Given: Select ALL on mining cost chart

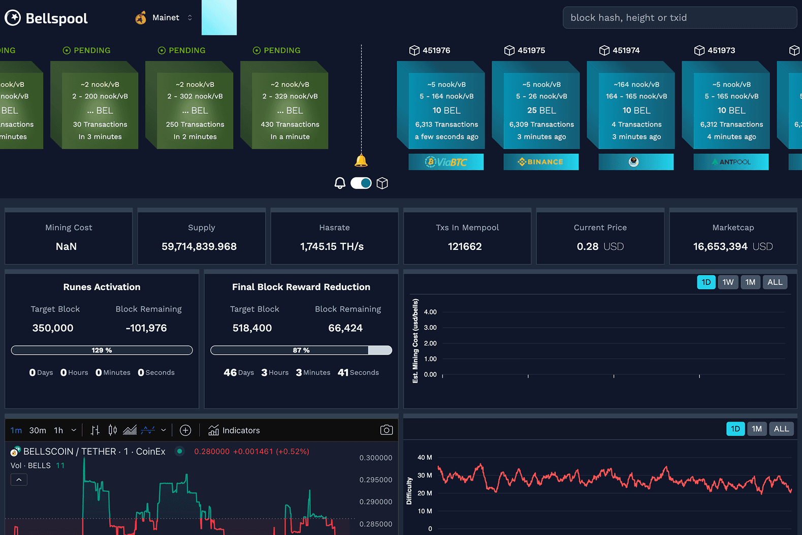Looking at the screenshot, I should [x=775, y=282].
